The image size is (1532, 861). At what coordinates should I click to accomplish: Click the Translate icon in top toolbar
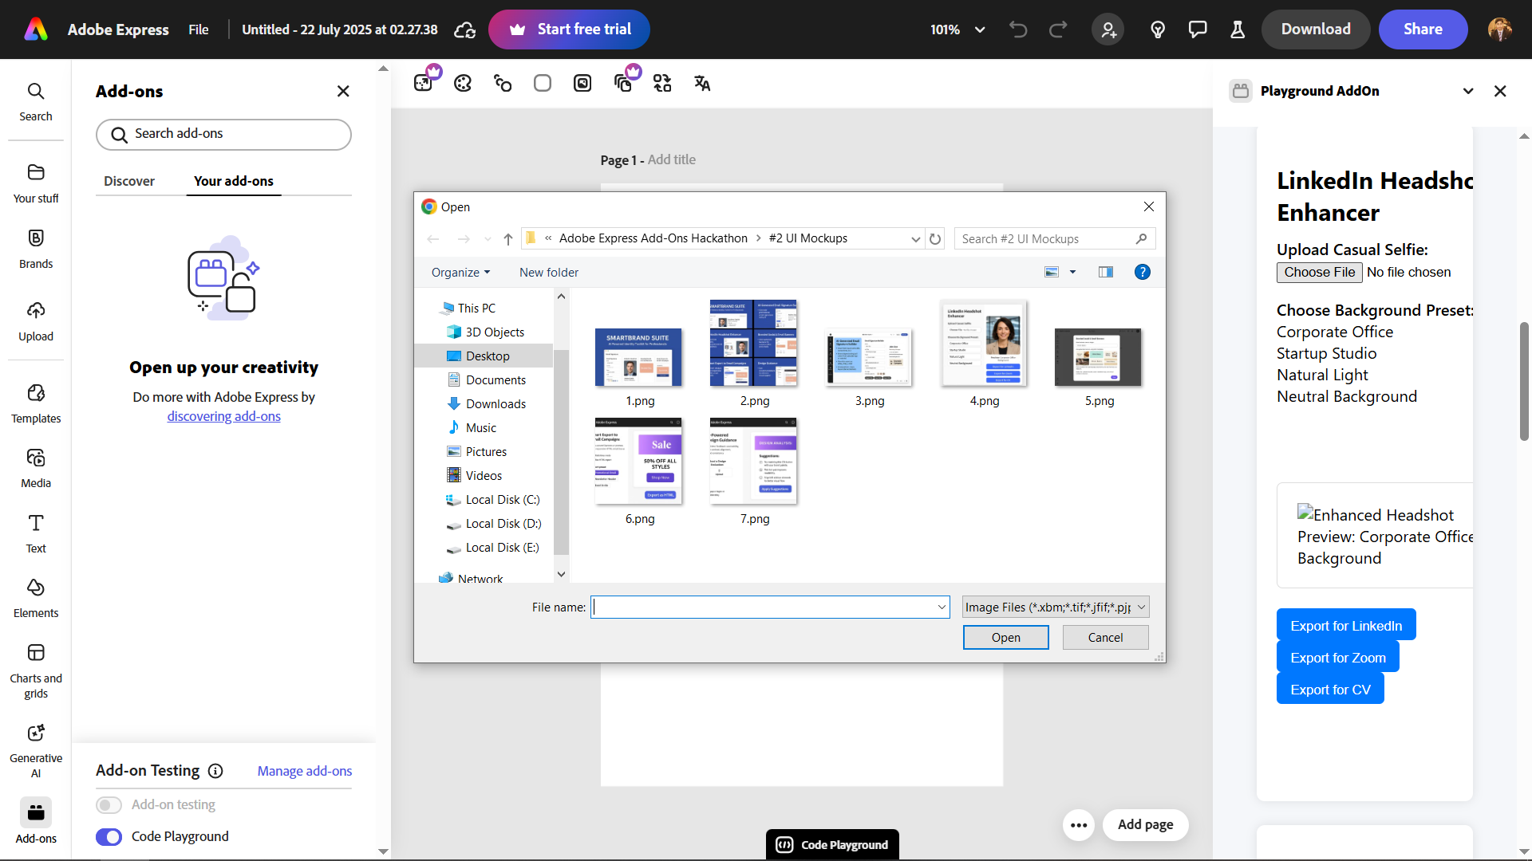[x=702, y=83]
